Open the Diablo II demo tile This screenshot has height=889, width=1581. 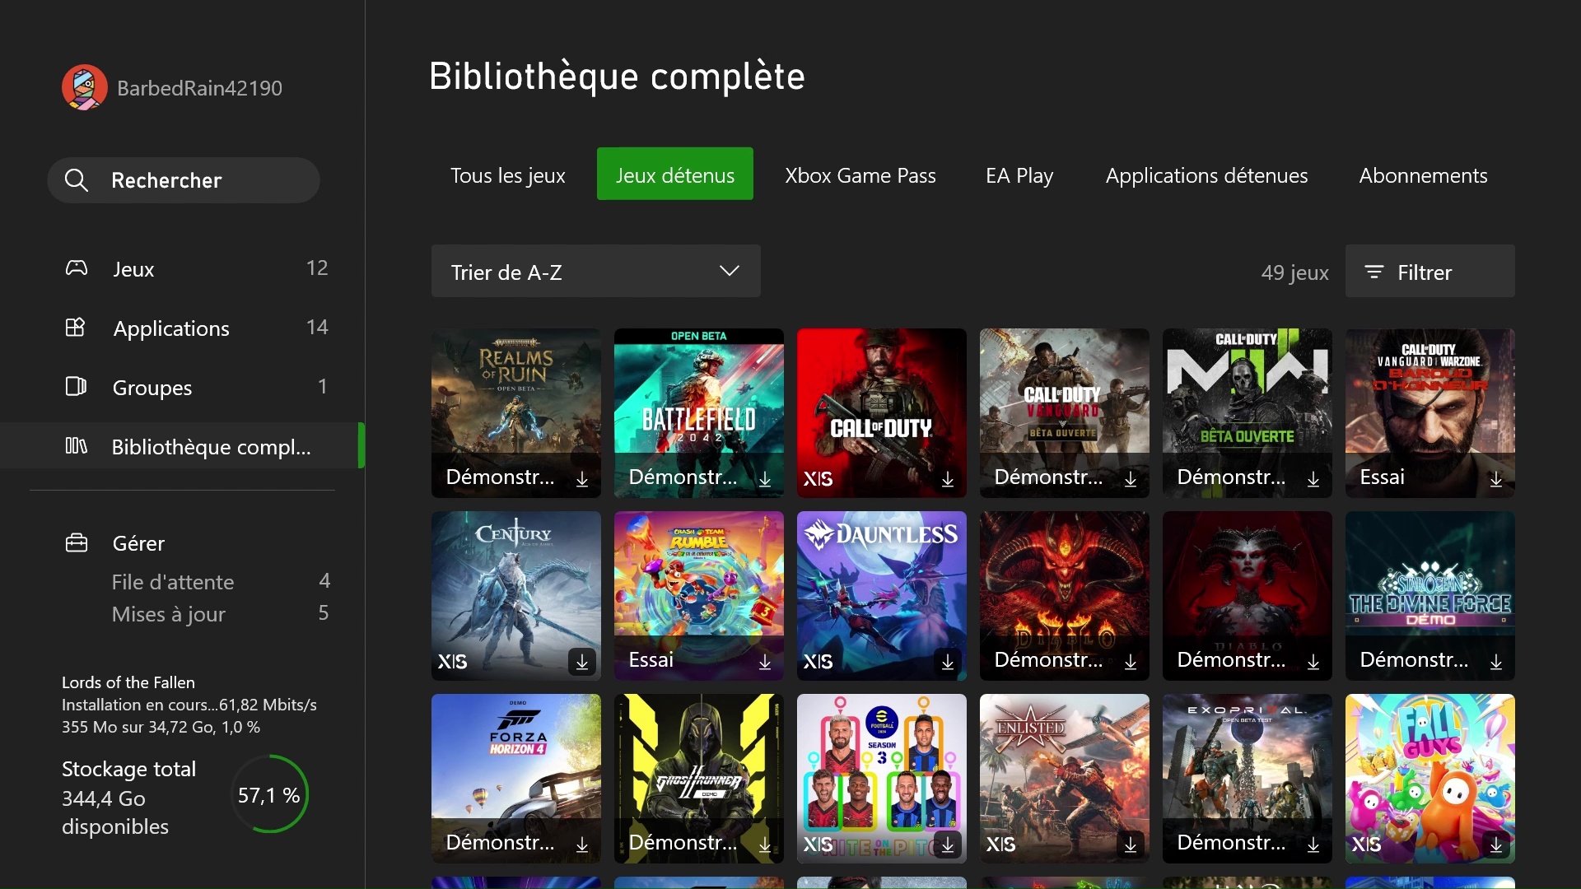coord(1065,596)
